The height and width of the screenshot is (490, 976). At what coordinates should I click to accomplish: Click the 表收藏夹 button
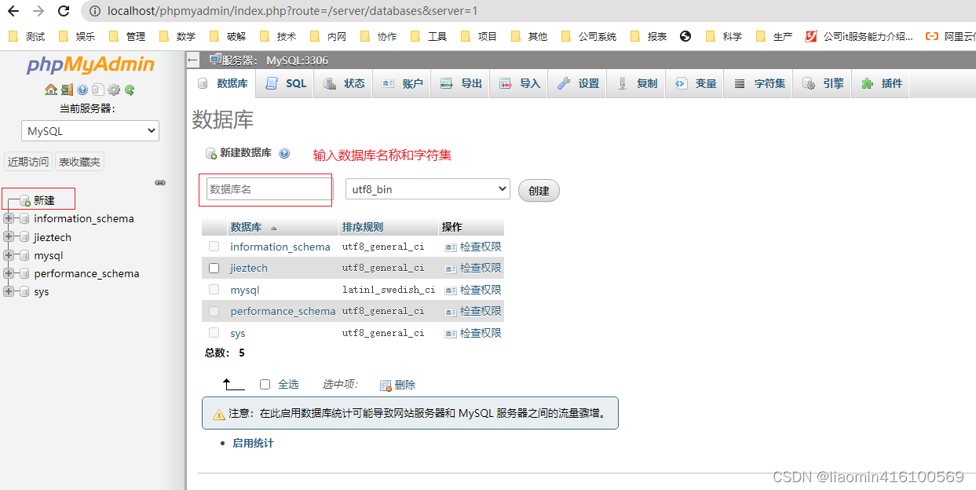point(80,162)
